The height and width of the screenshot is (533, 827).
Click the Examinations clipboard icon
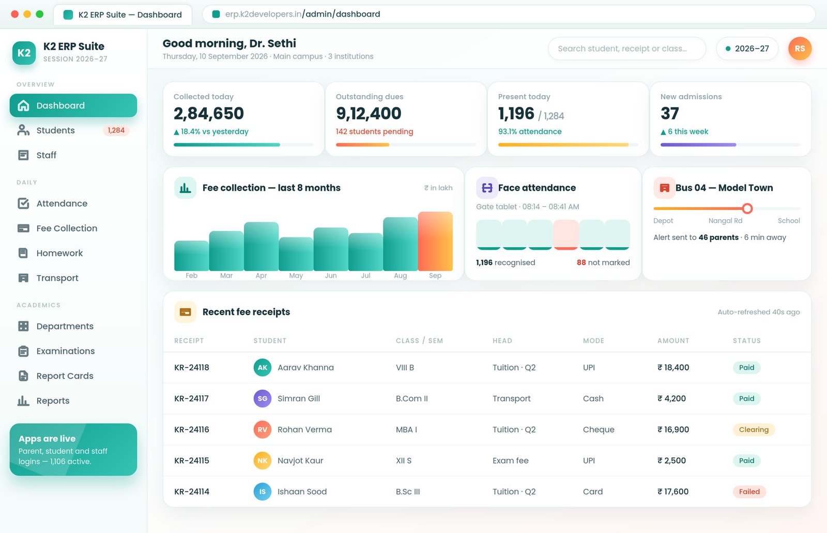click(x=23, y=351)
